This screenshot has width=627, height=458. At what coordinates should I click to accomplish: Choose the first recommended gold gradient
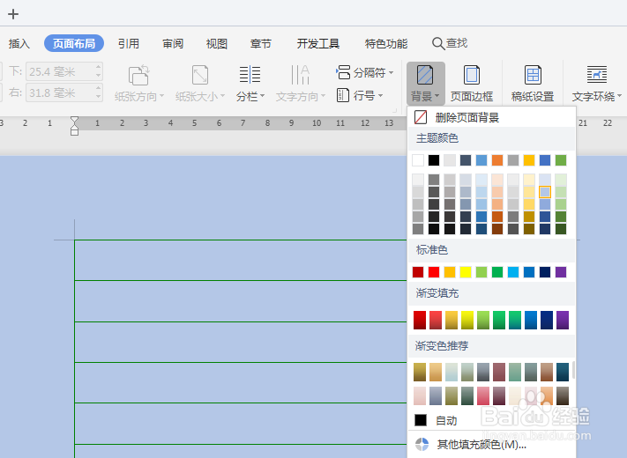[x=420, y=372]
